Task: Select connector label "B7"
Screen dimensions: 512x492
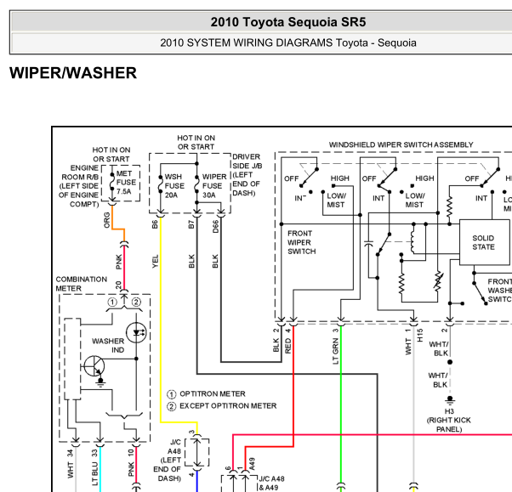Action: (191, 224)
